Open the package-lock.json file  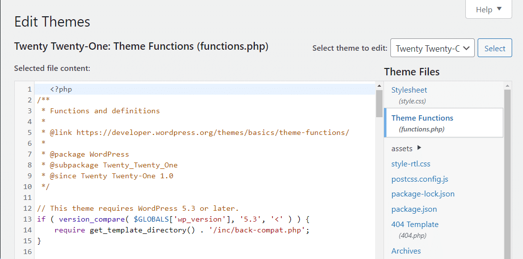click(x=423, y=194)
